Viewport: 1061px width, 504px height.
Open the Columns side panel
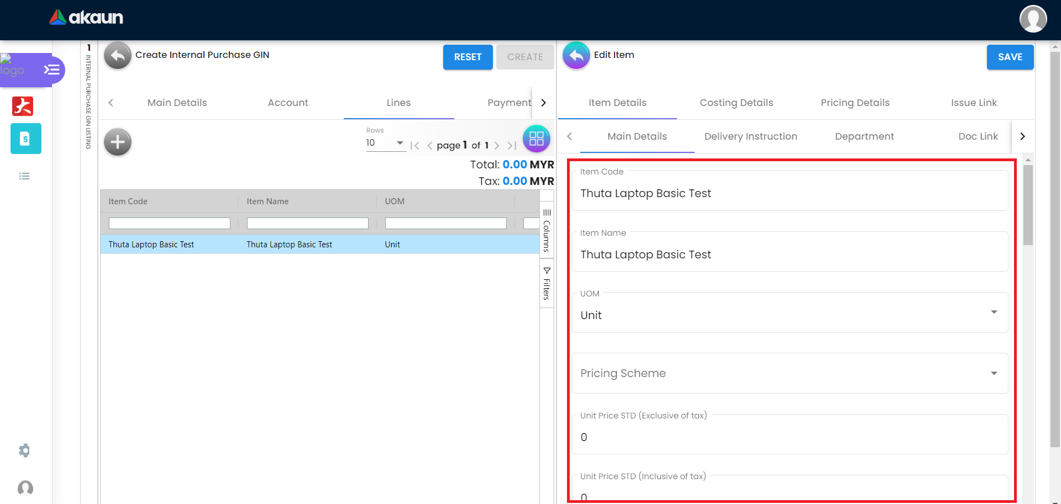point(547,231)
